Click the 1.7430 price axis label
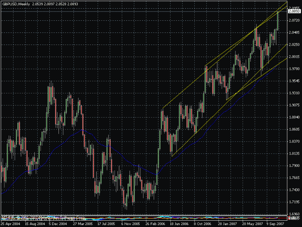This screenshot has height=227, width=302. (294, 190)
